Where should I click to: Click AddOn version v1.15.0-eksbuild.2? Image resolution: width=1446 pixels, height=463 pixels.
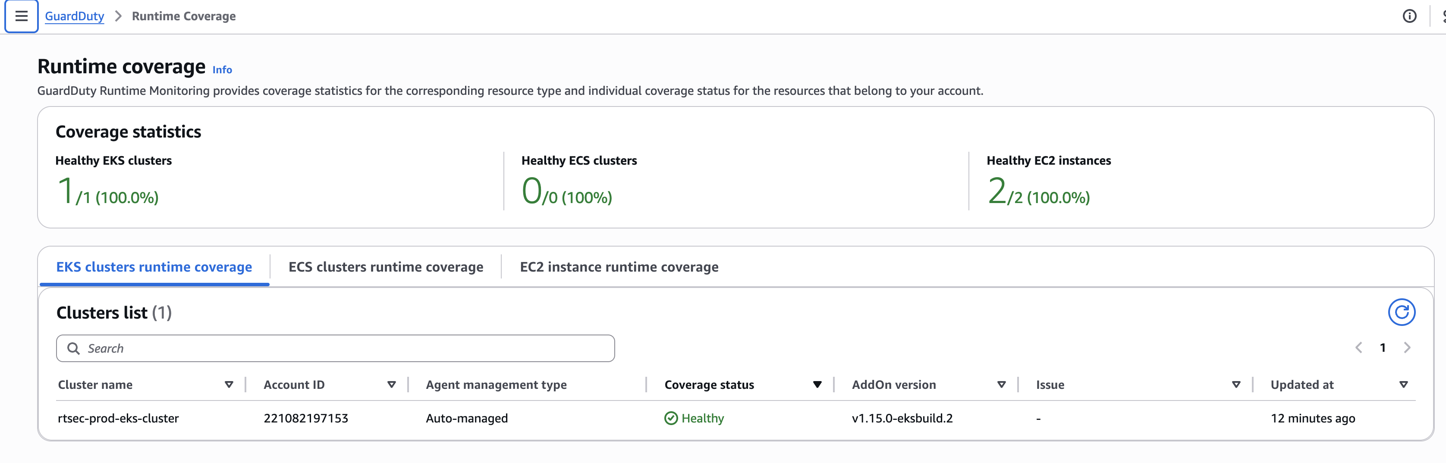[902, 419]
